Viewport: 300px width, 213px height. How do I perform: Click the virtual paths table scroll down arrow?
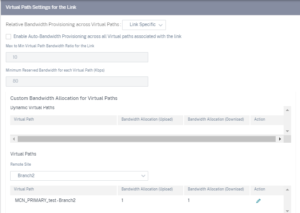[x=287, y=211]
